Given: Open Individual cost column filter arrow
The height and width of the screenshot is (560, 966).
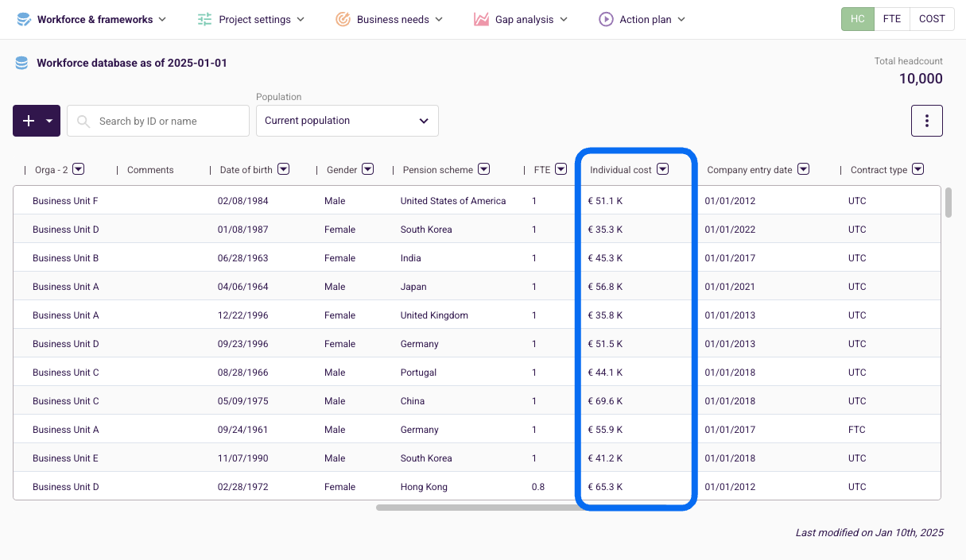Looking at the screenshot, I should click(x=662, y=169).
